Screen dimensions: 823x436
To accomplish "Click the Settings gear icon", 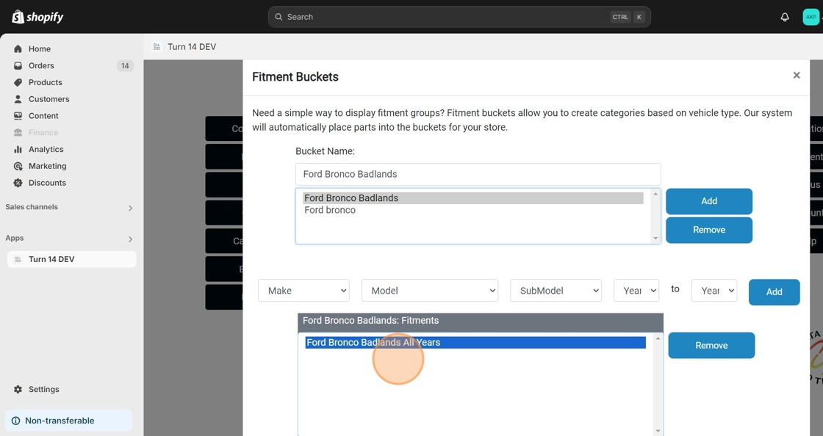I will 18,389.
